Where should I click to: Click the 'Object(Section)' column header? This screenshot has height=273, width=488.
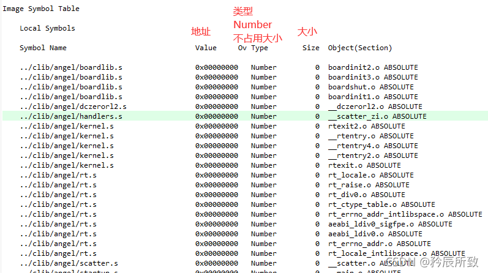[360, 48]
